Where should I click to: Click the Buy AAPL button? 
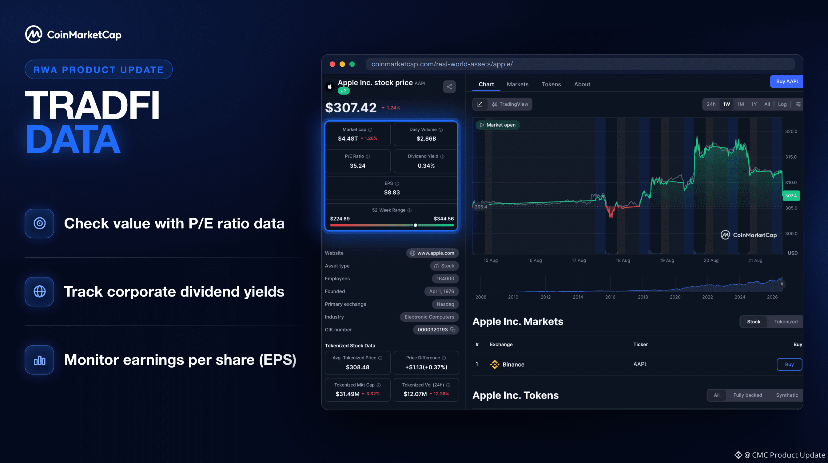point(786,81)
